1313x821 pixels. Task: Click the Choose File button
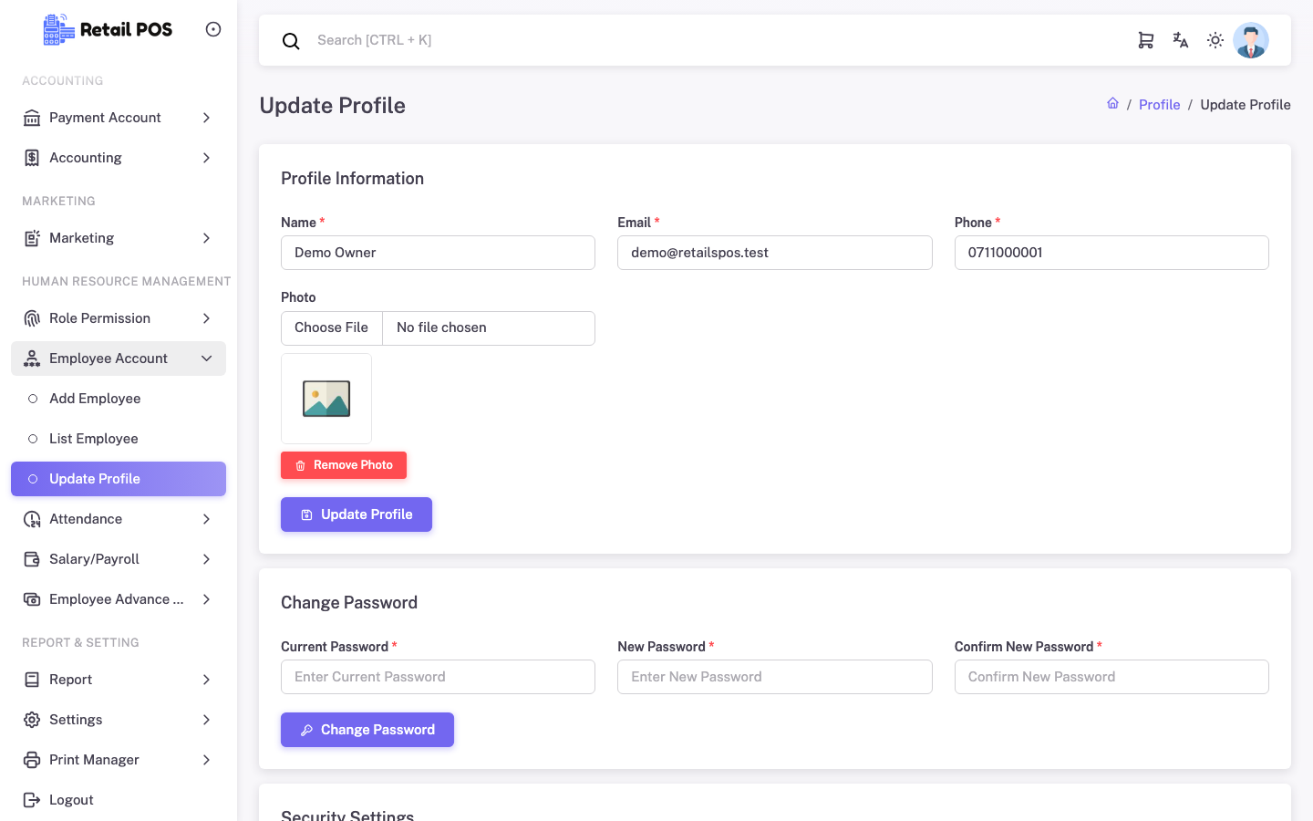pos(332,328)
